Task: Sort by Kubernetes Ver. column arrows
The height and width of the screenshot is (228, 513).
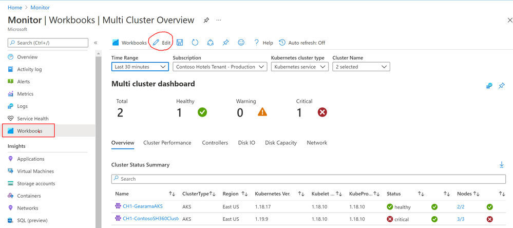Action: click(x=301, y=194)
